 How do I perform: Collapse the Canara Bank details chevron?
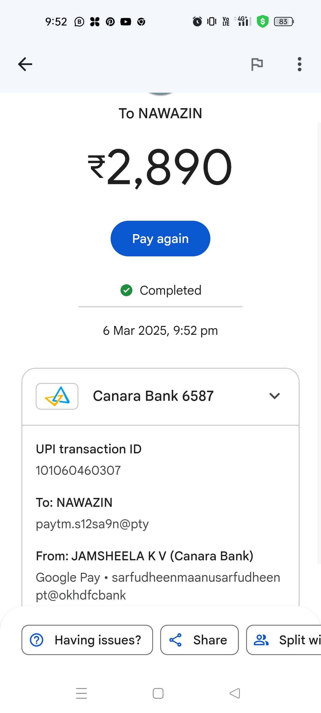pyautogui.click(x=274, y=396)
